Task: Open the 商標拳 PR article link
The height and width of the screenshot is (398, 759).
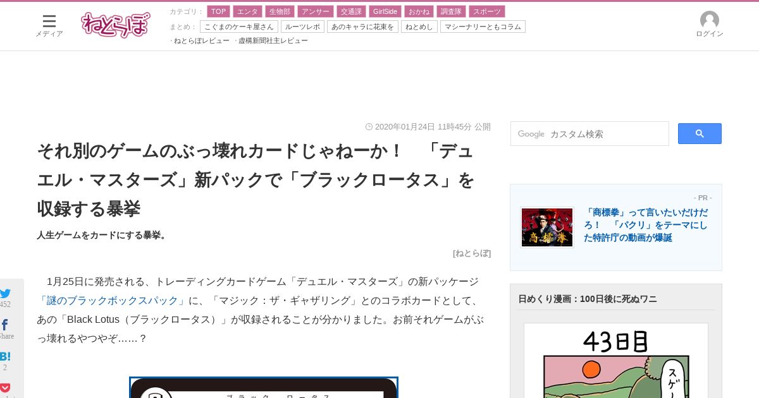Action: coord(646,225)
